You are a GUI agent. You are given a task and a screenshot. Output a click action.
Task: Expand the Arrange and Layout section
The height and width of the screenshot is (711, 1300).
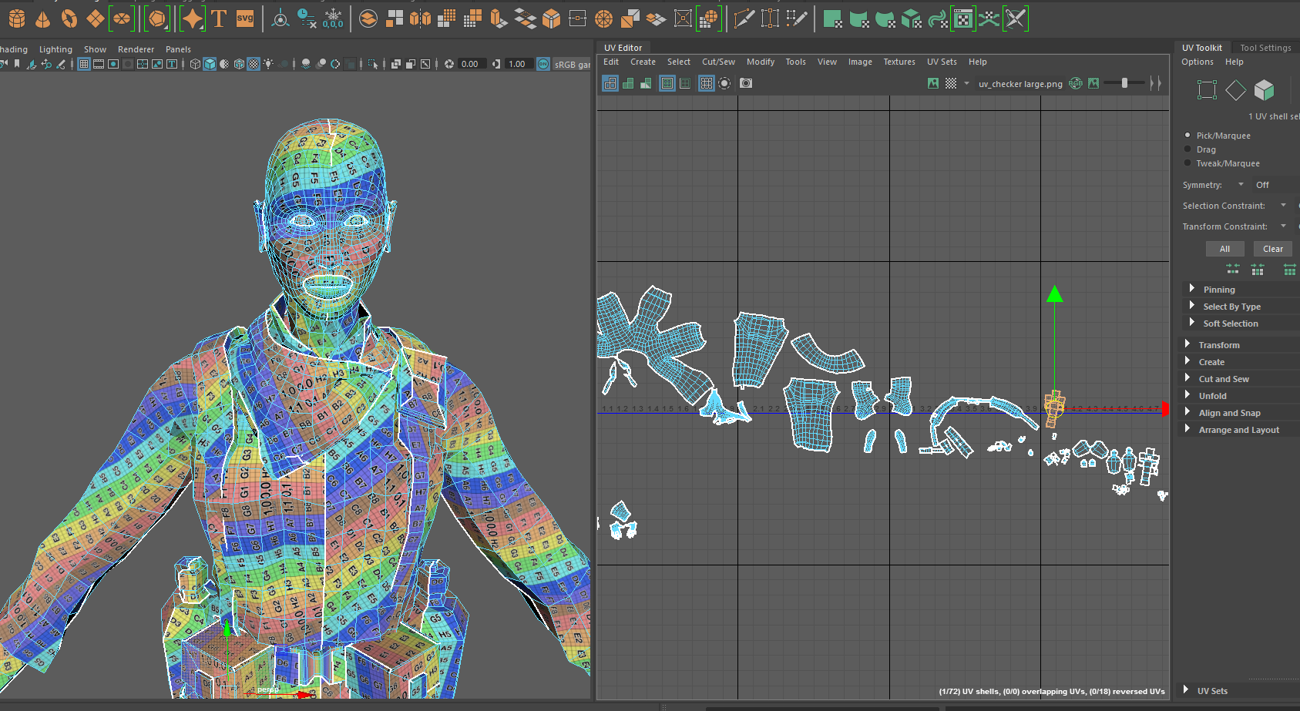1238,430
